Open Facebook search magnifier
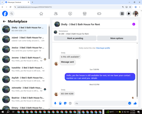 [12, 14]
